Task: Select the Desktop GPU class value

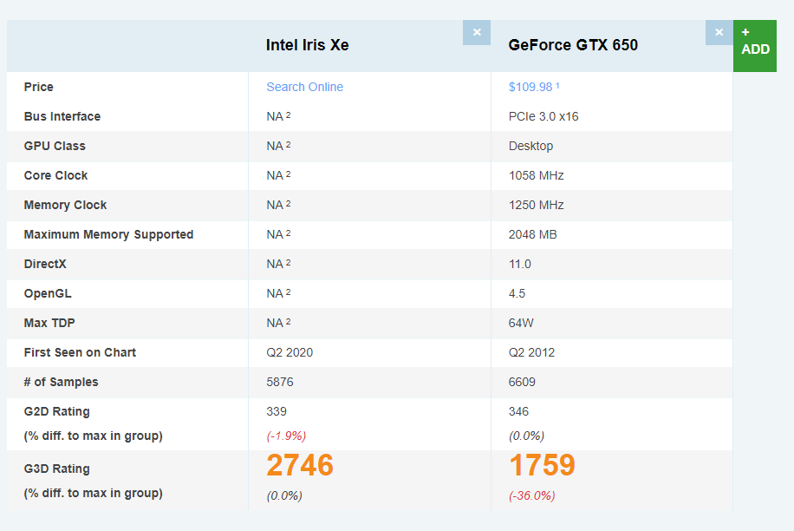Action: point(530,146)
